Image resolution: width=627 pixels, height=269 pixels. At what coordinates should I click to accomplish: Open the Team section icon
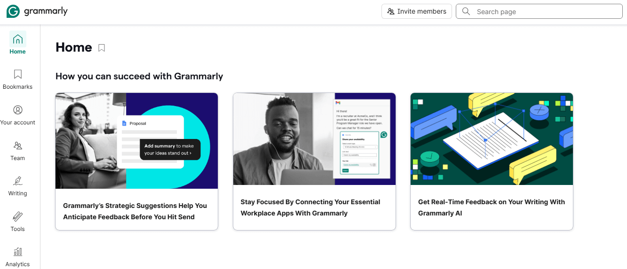click(18, 146)
